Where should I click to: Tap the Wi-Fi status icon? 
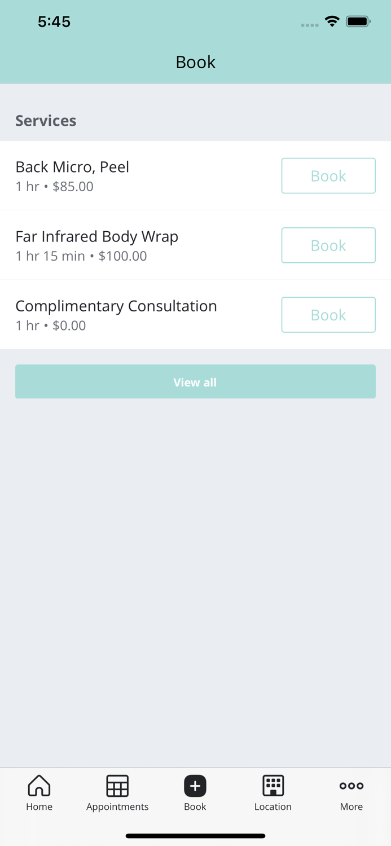pos(332,22)
